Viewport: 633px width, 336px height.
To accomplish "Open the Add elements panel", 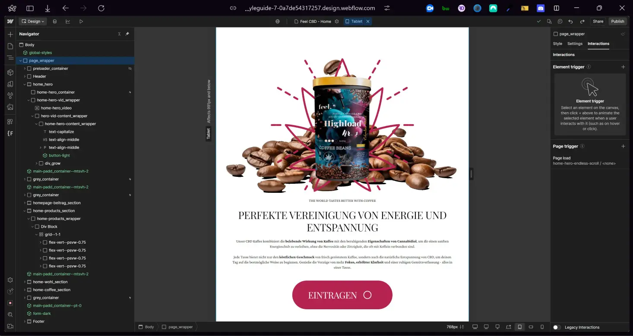I will click(10, 35).
